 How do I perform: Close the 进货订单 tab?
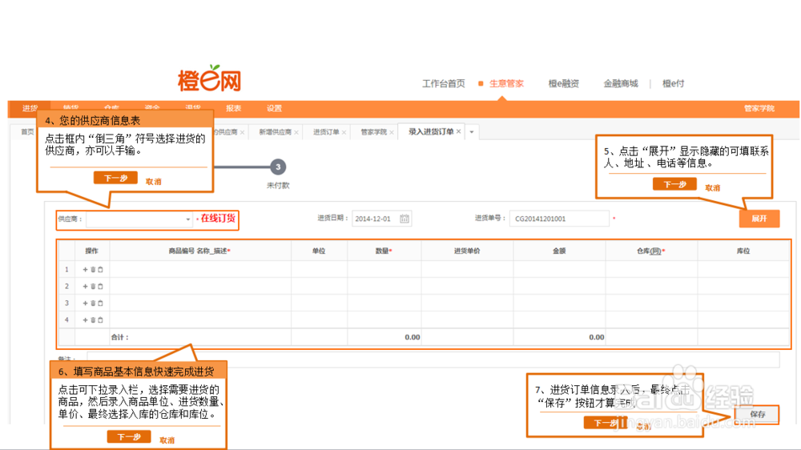[x=344, y=132]
